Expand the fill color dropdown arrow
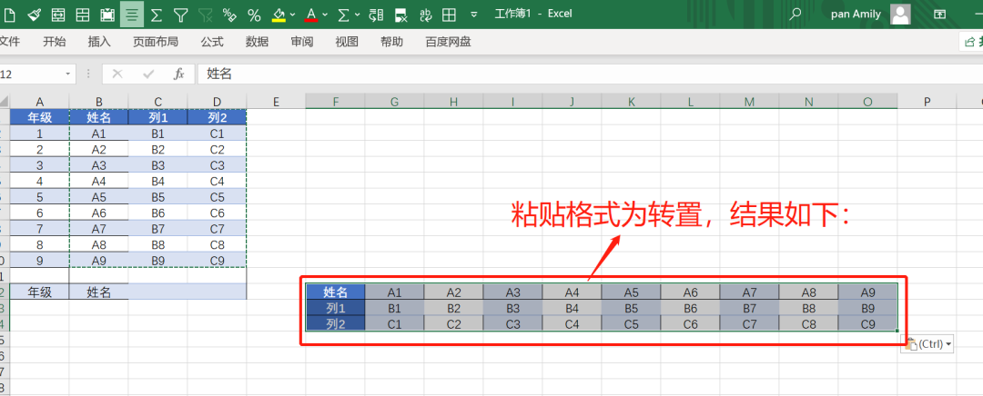 click(x=293, y=14)
